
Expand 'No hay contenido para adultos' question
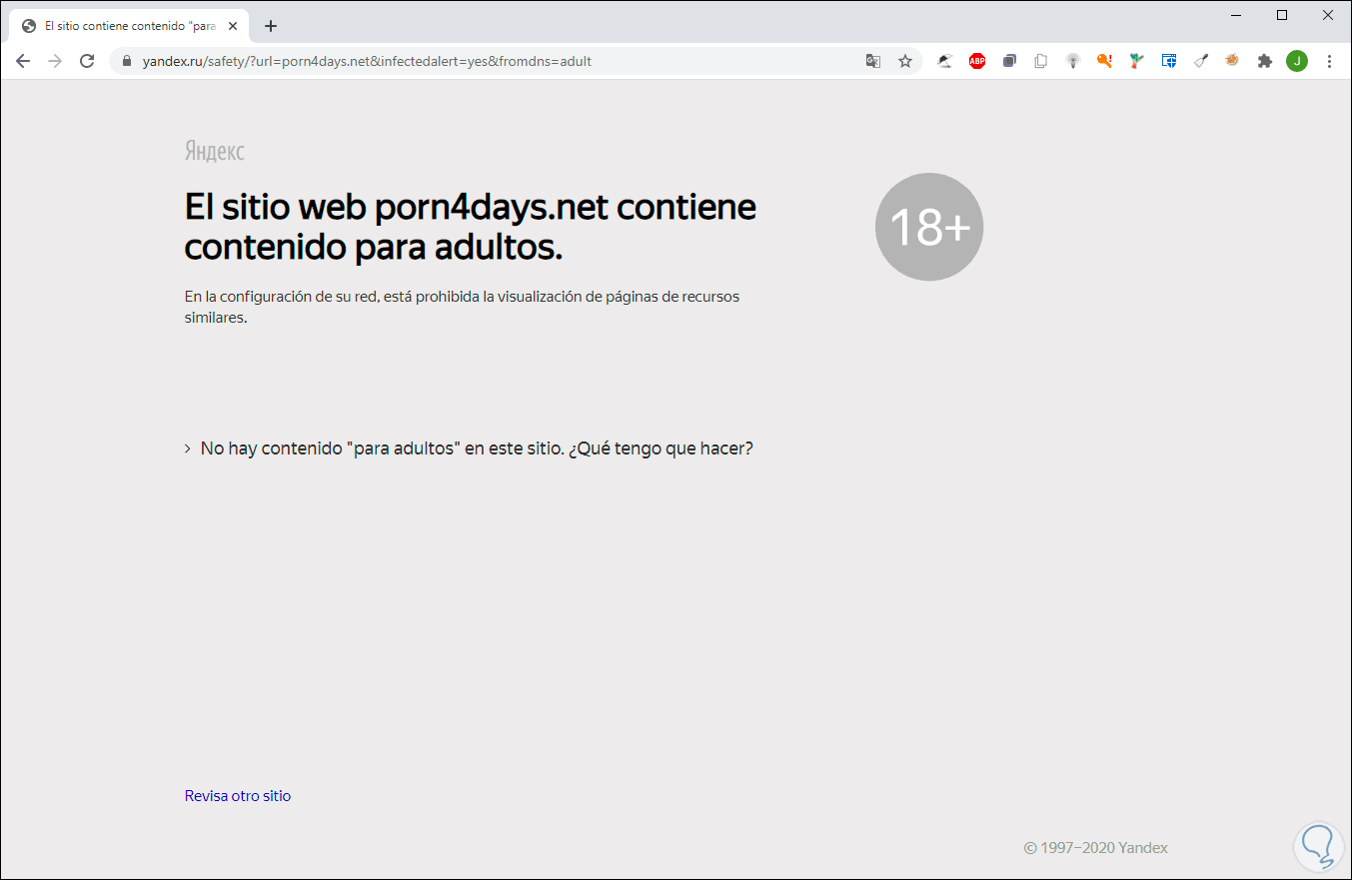click(469, 448)
